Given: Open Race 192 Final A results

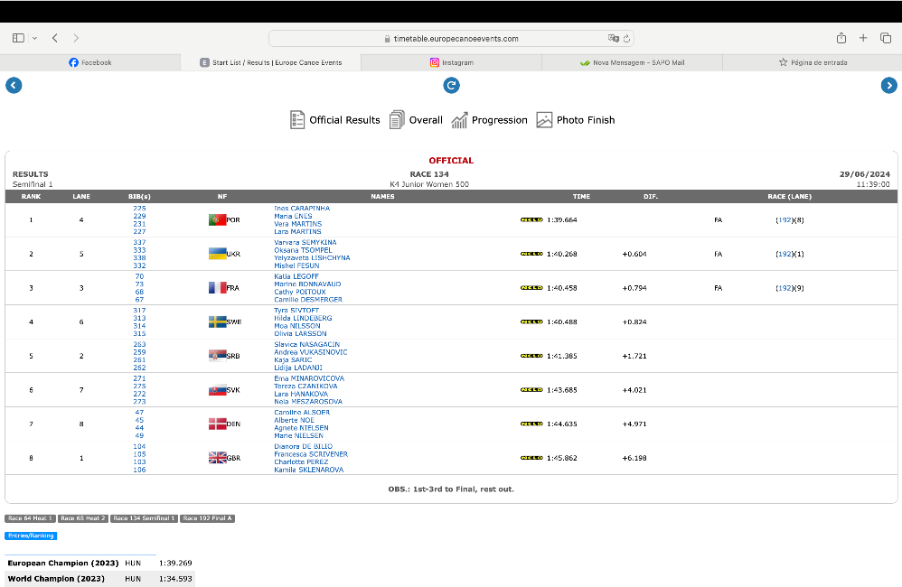Looking at the screenshot, I should point(207,518).
